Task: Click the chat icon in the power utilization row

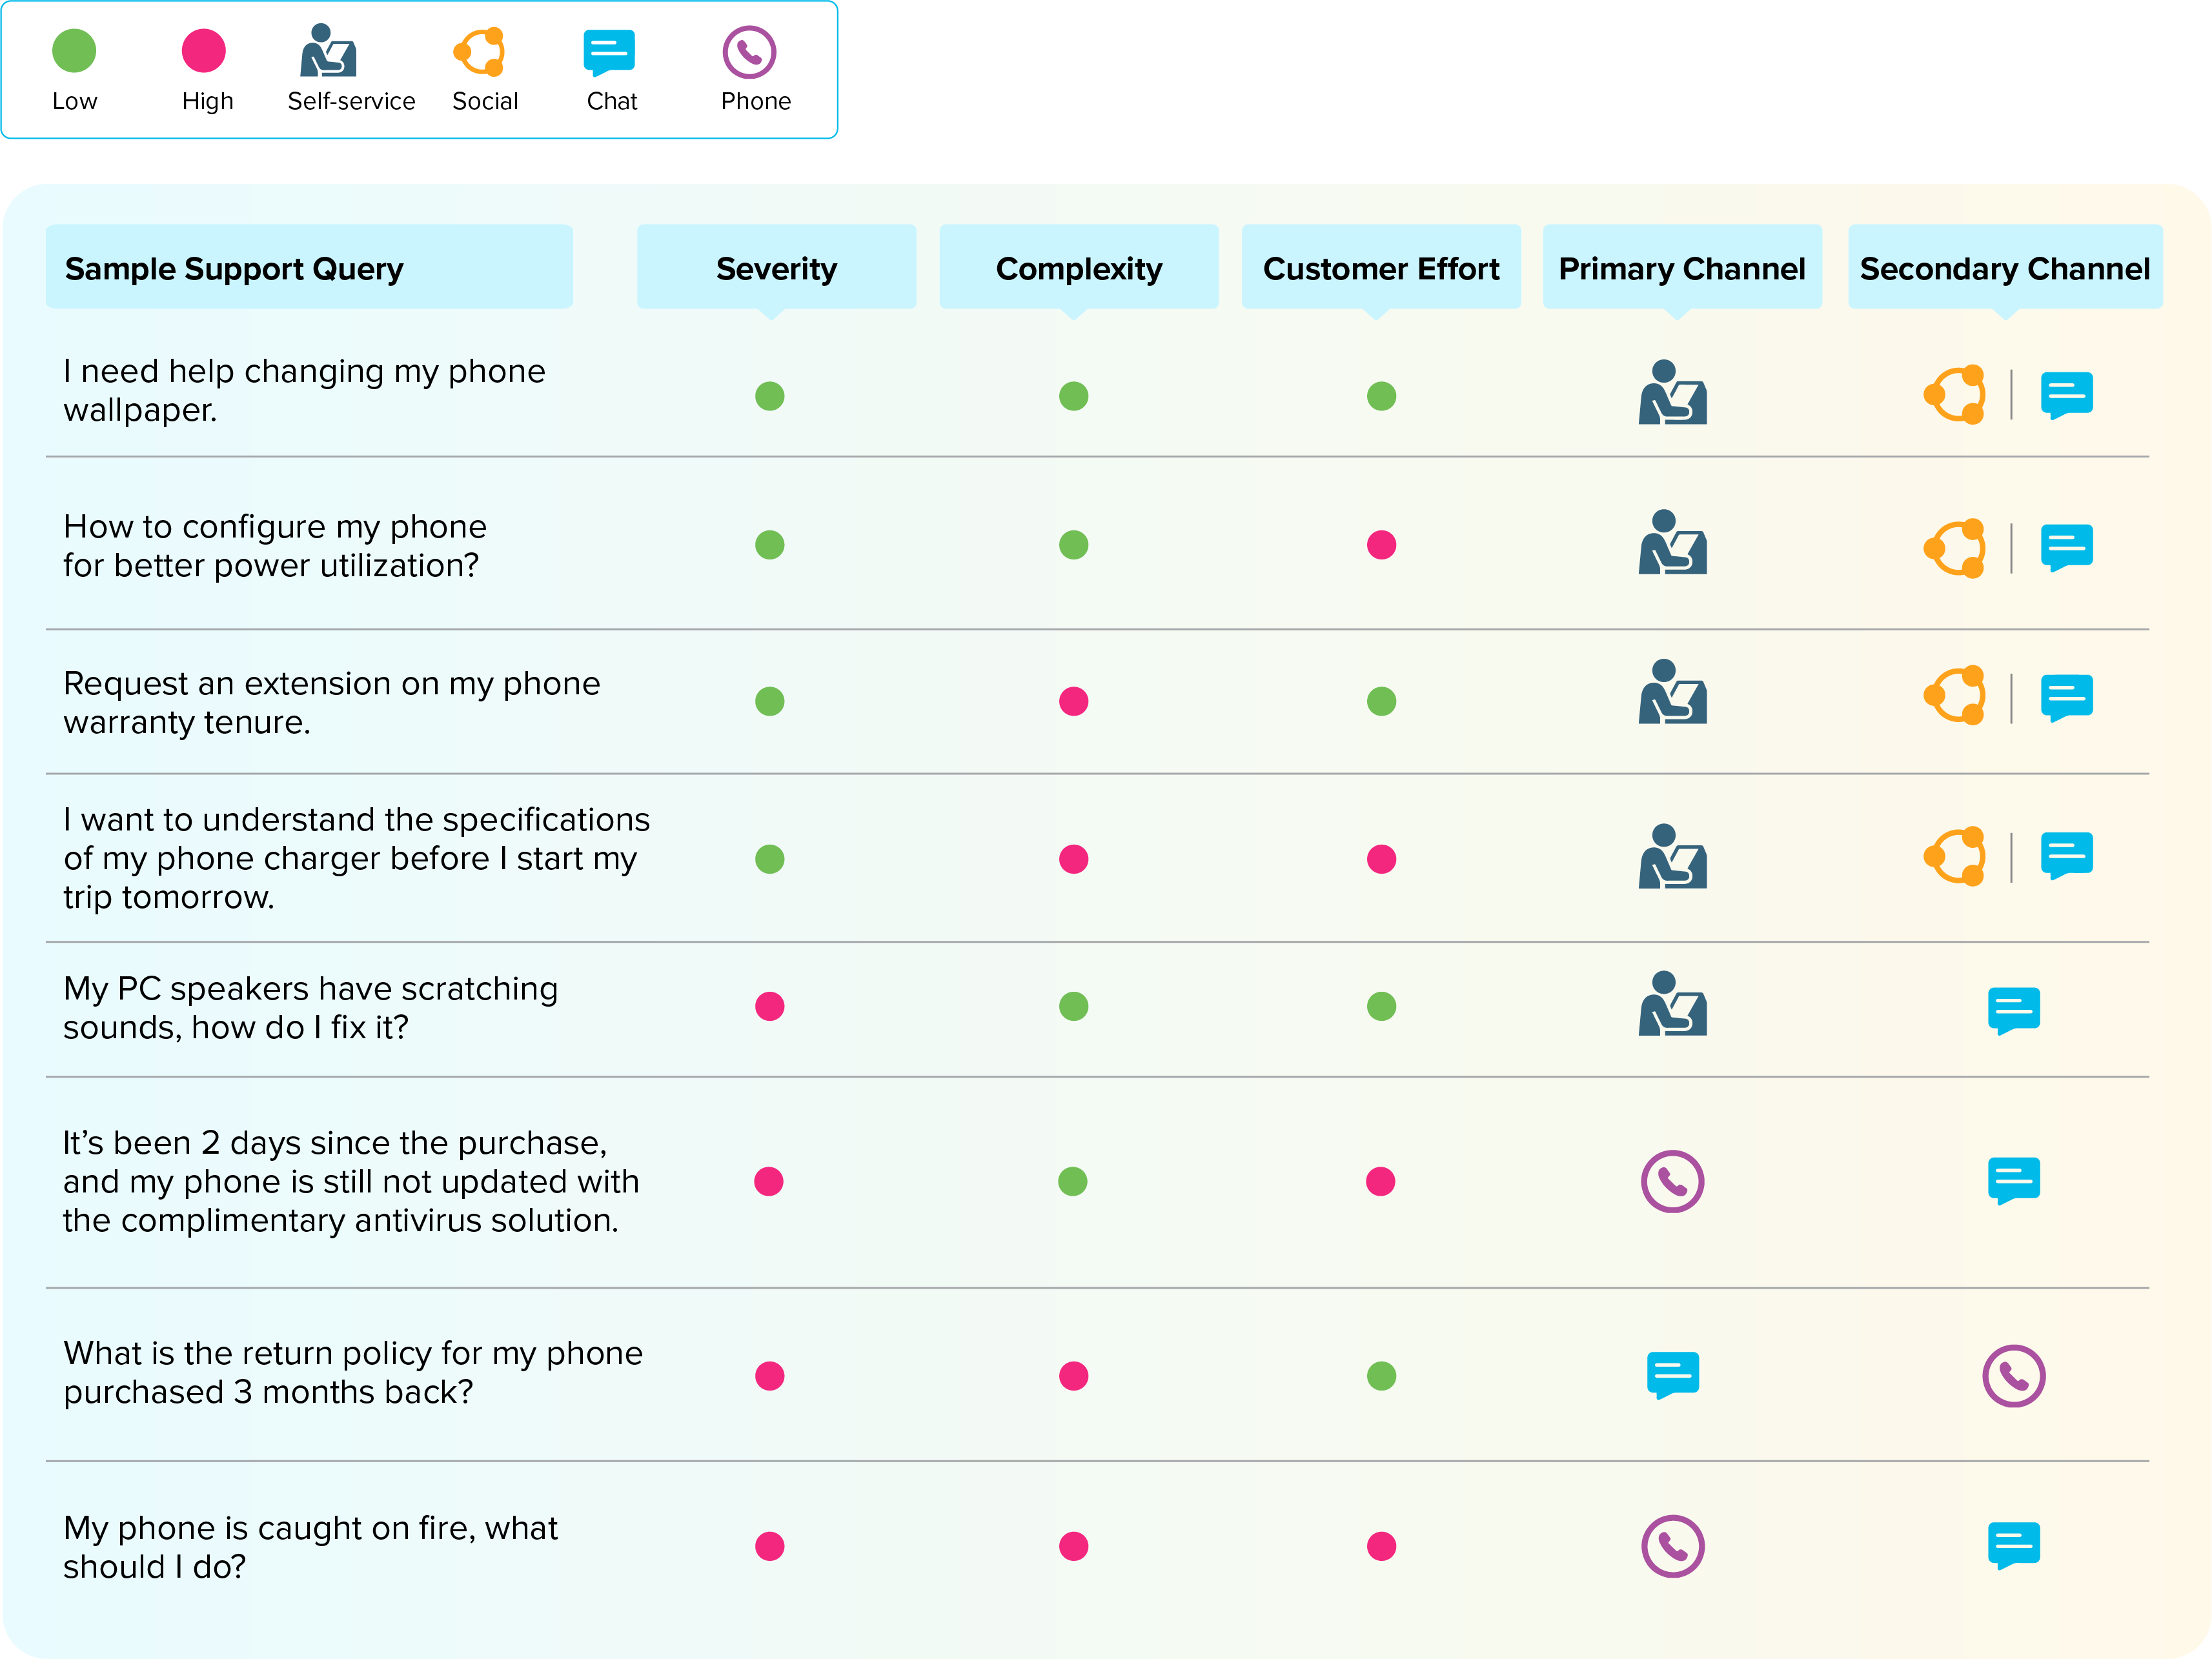Action: tap(2067, 548)
